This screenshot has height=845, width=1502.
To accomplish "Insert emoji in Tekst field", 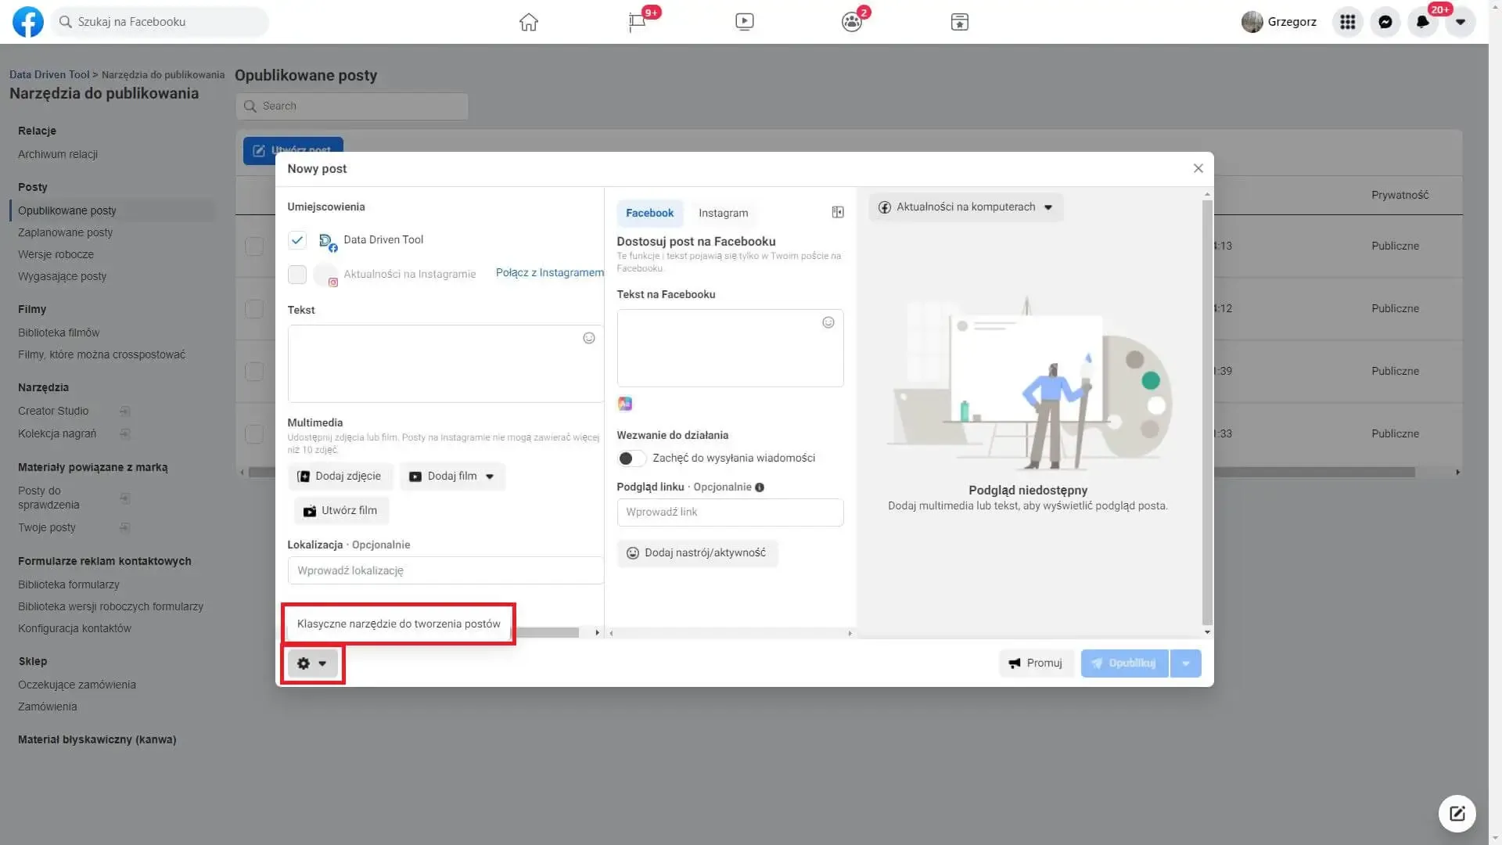I will [589, 338].
